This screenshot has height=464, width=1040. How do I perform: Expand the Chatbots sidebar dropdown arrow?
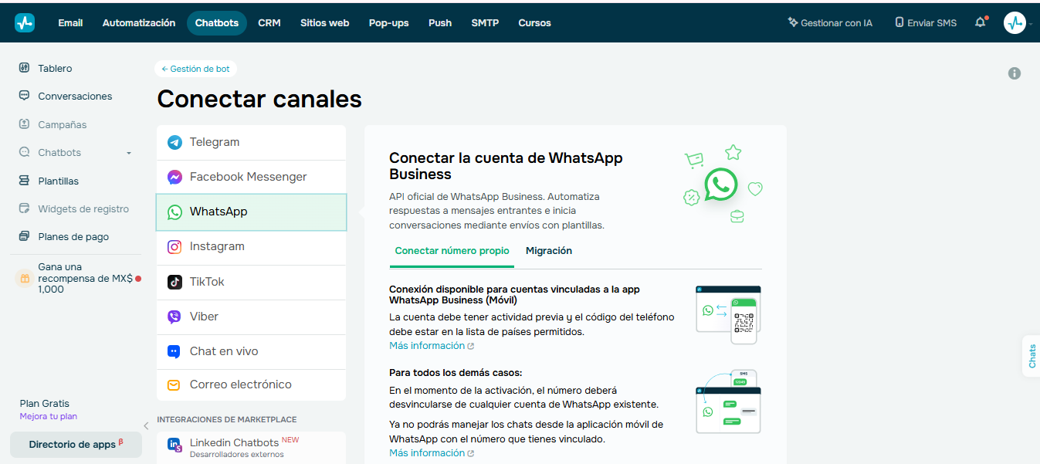129,153
